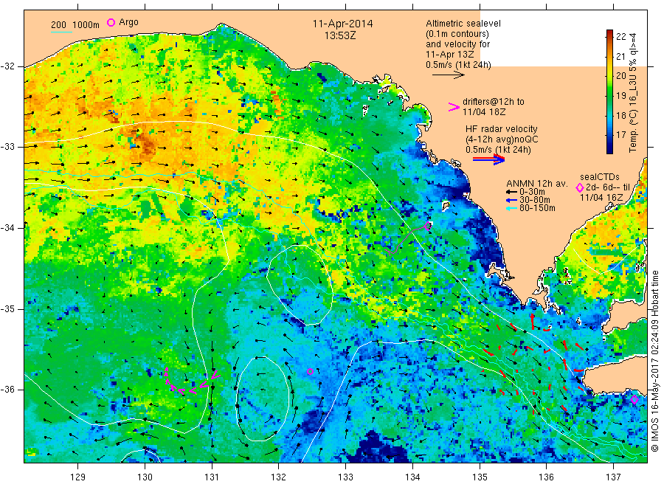
Task: Click the '200 1000m' isobath legend text
Action: coord(75,24)
